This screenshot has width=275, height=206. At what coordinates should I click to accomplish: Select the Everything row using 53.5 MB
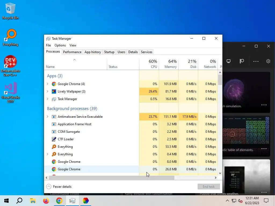(131, 147)
